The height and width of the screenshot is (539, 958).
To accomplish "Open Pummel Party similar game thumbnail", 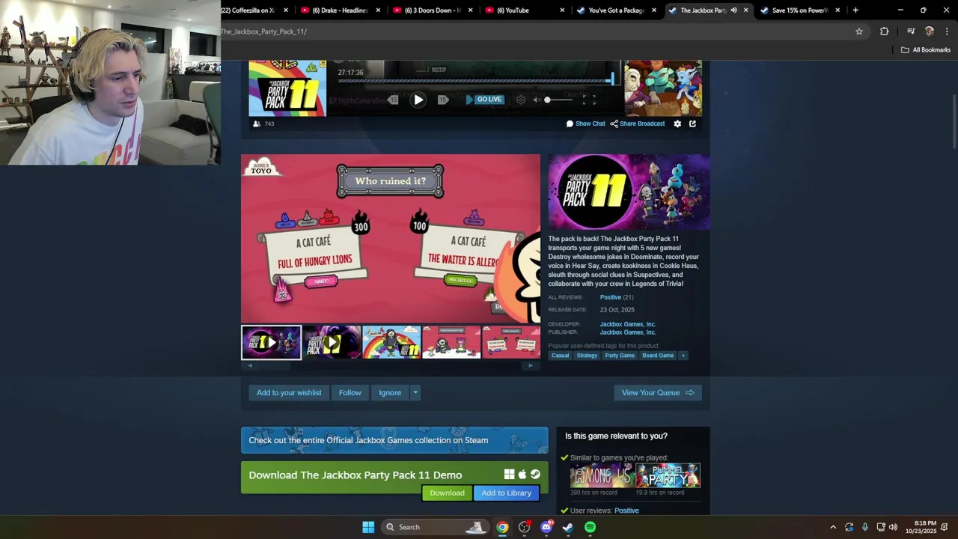I will click(x=668, y=475).
